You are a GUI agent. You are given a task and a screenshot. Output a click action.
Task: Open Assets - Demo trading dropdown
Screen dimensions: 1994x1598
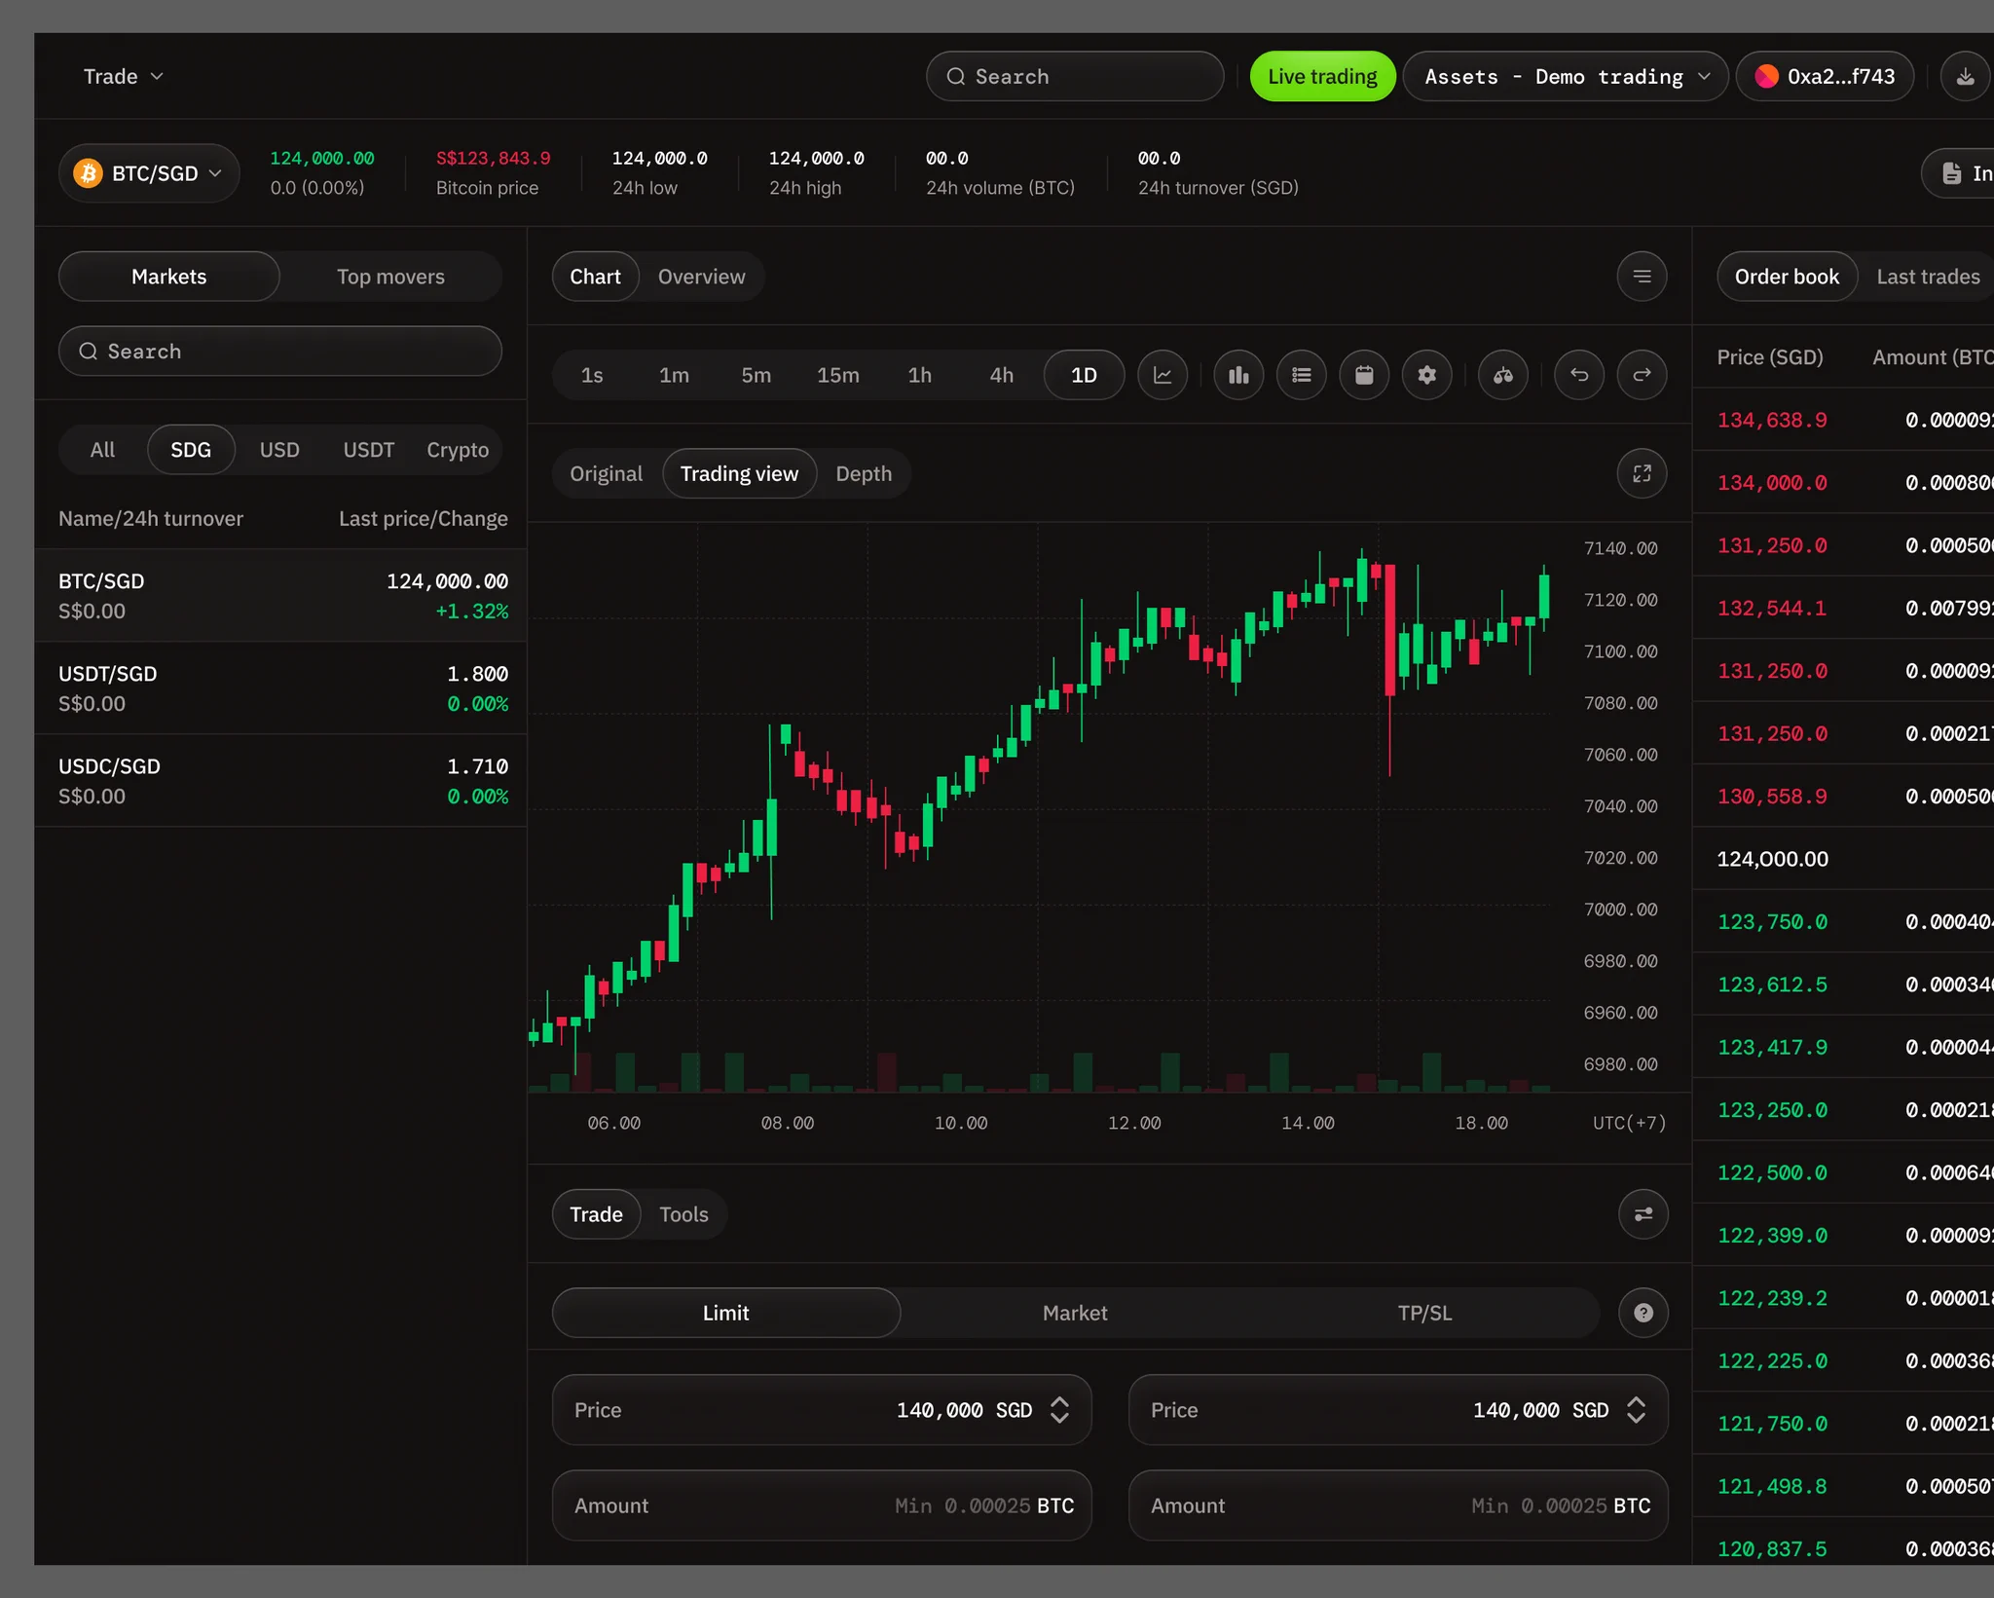click(x=1566, y=76)
